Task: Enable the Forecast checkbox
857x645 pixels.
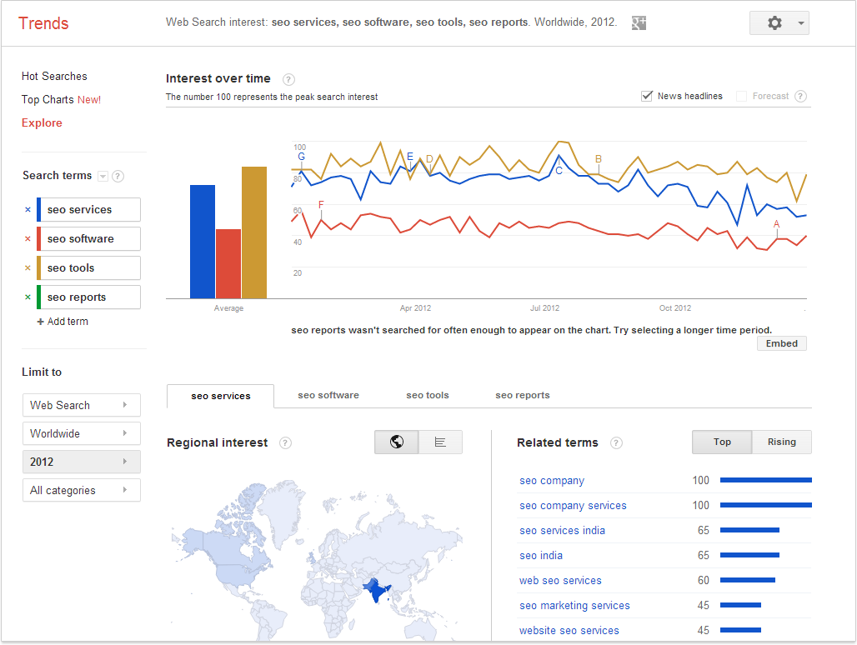Action: 742,96
